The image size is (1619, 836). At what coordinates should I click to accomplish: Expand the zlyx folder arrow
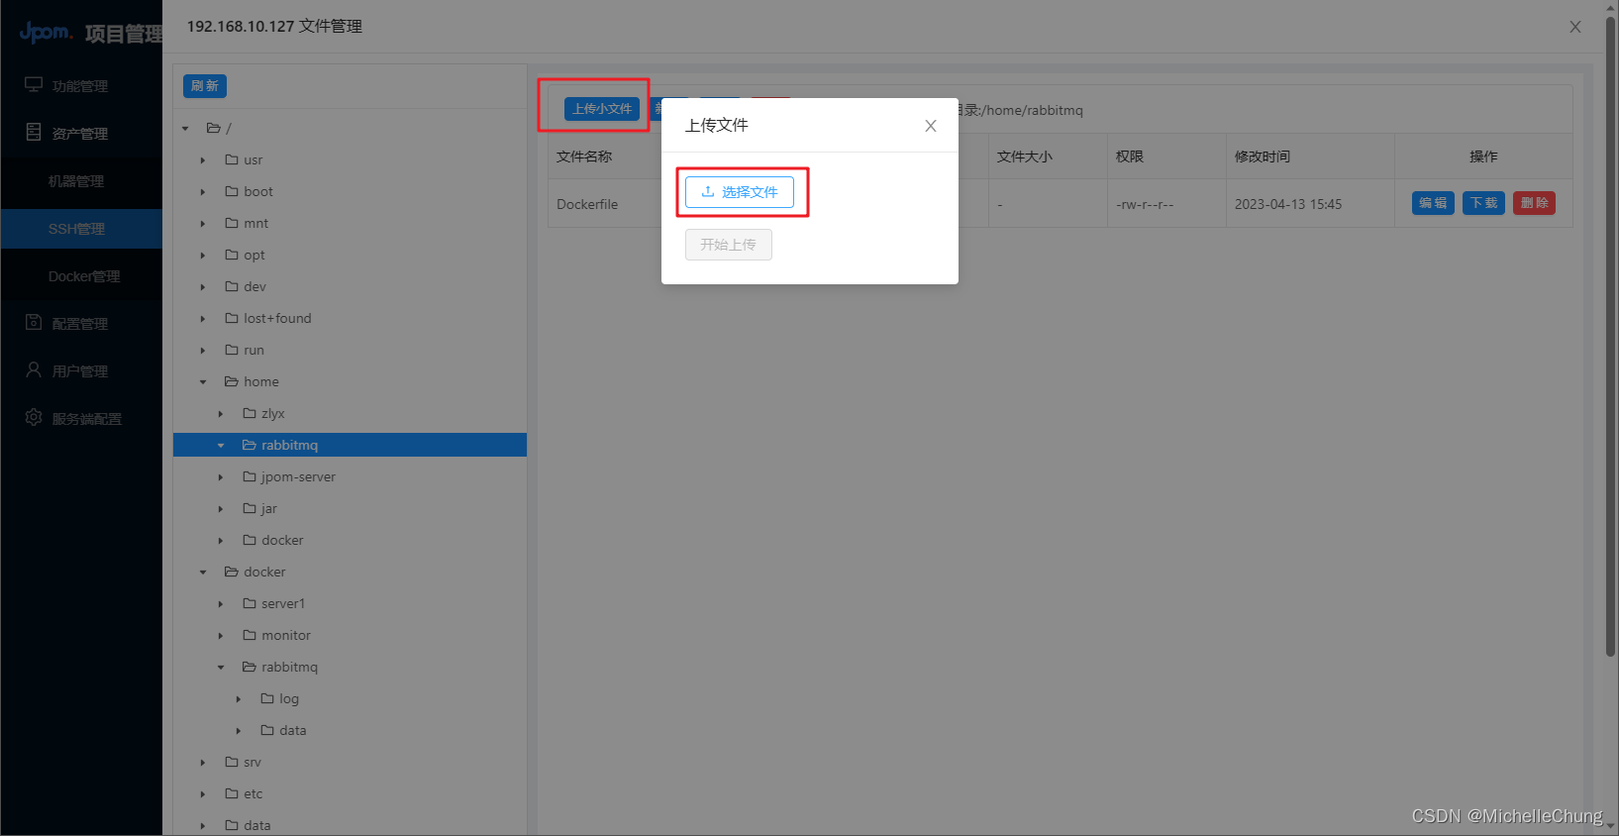click(221, 413)
